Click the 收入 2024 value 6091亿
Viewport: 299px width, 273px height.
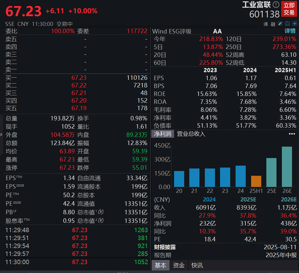(206, 207)
